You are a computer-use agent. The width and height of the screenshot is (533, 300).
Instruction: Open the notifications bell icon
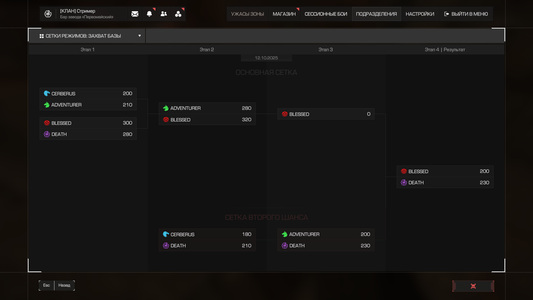coord(149,14)
